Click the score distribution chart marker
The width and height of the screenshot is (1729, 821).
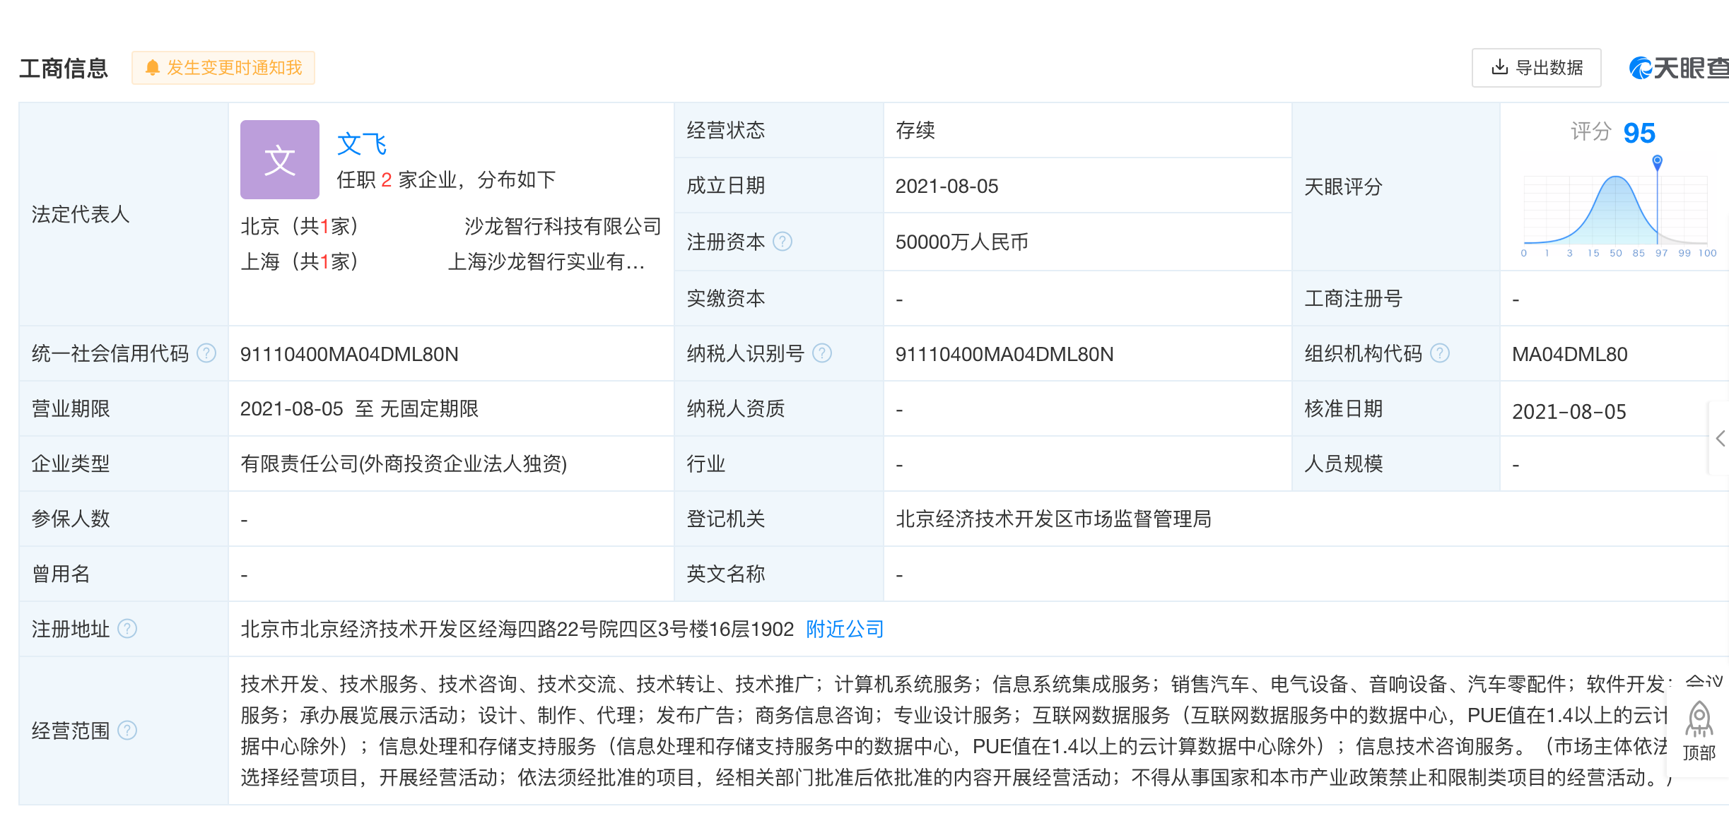[x=1657, y=163]
